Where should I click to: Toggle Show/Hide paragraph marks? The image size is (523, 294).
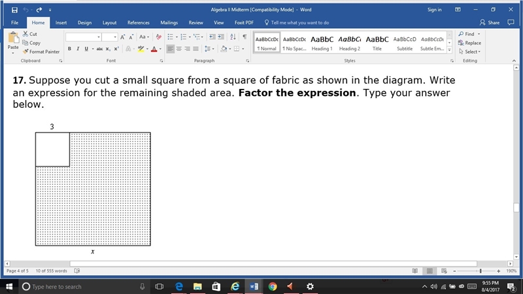click(x=245, y=37)
